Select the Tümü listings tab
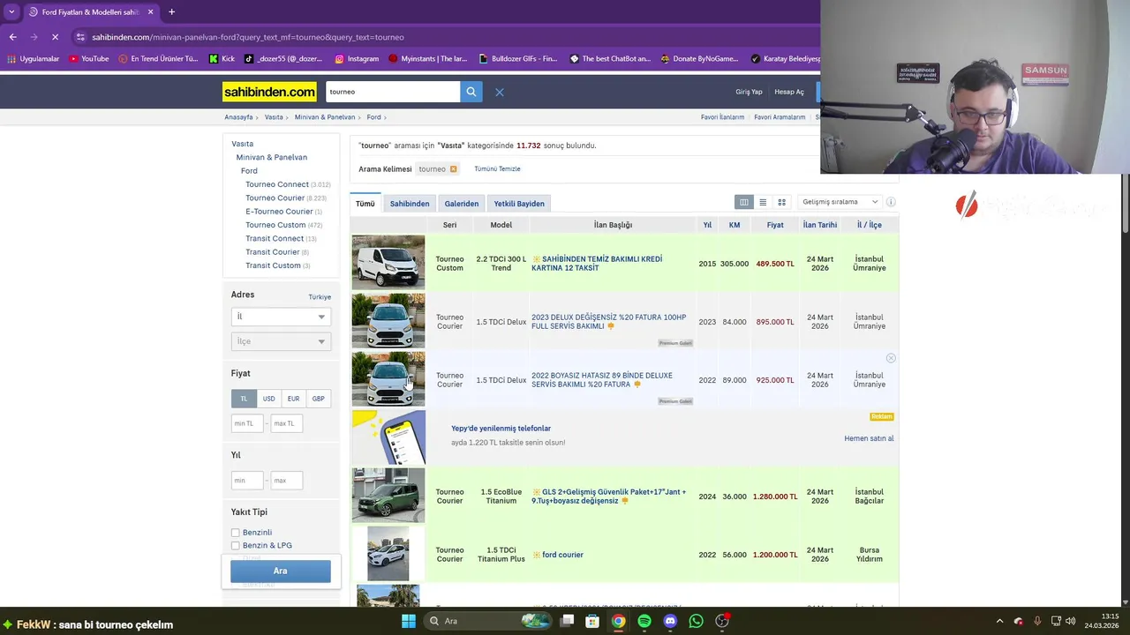Viewport: 1130px width, 635px height. pos(365,204)
